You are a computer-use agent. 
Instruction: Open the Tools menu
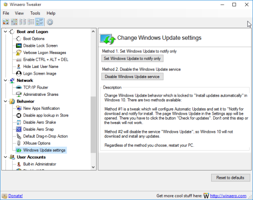[35, 13]
